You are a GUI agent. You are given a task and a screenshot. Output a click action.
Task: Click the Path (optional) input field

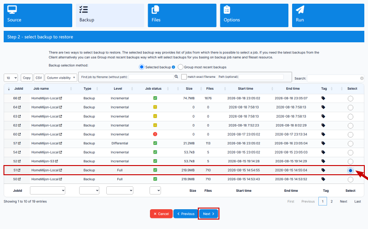tap(261, 77)
